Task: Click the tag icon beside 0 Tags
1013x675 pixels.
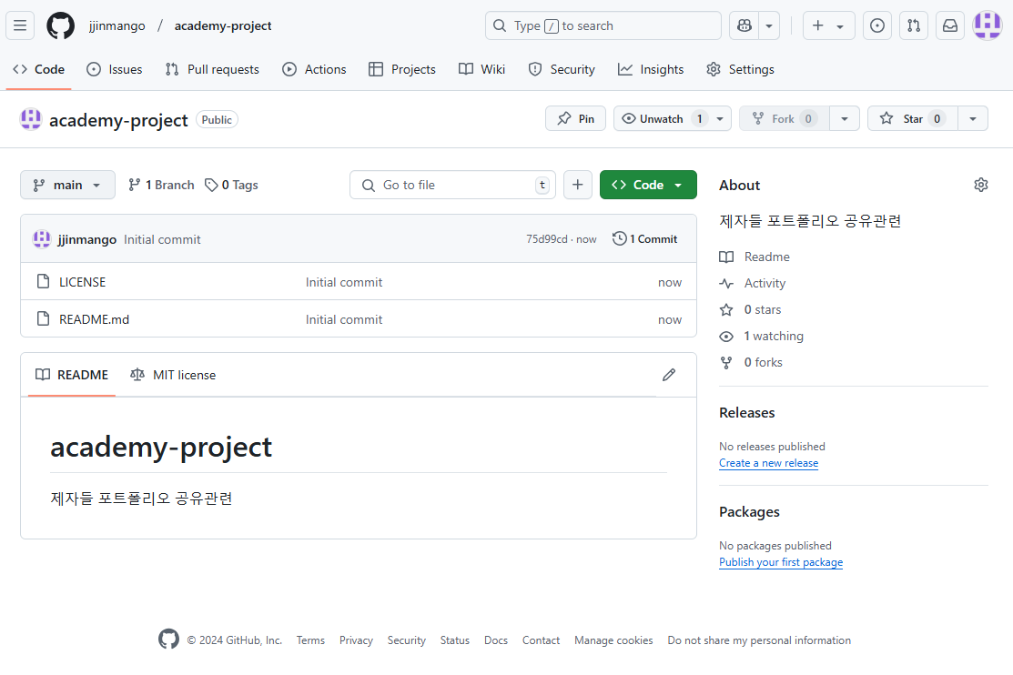Action: 211,186
